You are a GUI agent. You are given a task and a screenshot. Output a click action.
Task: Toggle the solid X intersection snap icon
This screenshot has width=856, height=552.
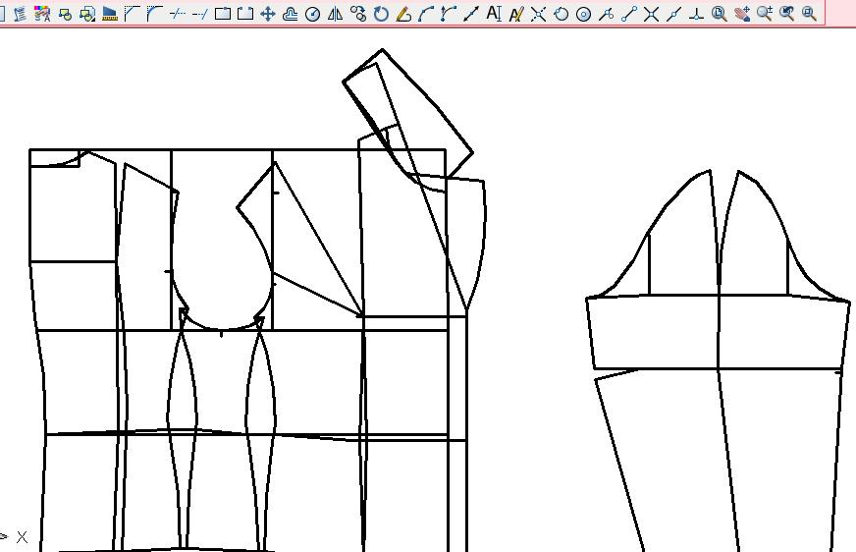(x=651, y=14)
